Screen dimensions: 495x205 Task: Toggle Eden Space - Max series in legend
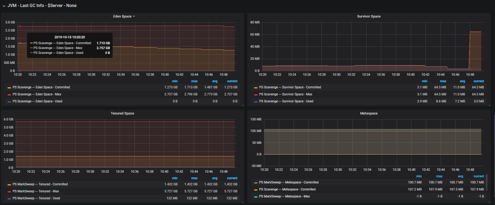point(37,94)
